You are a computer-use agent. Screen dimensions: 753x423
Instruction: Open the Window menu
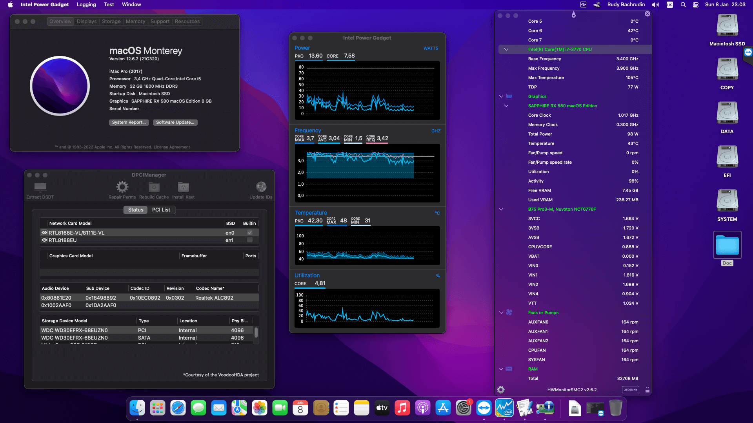(x=131, y=5)
